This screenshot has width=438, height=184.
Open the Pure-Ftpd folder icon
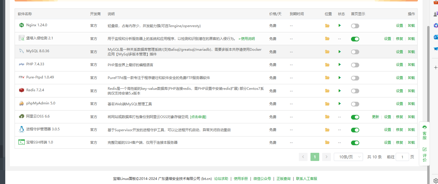[327, 78]
